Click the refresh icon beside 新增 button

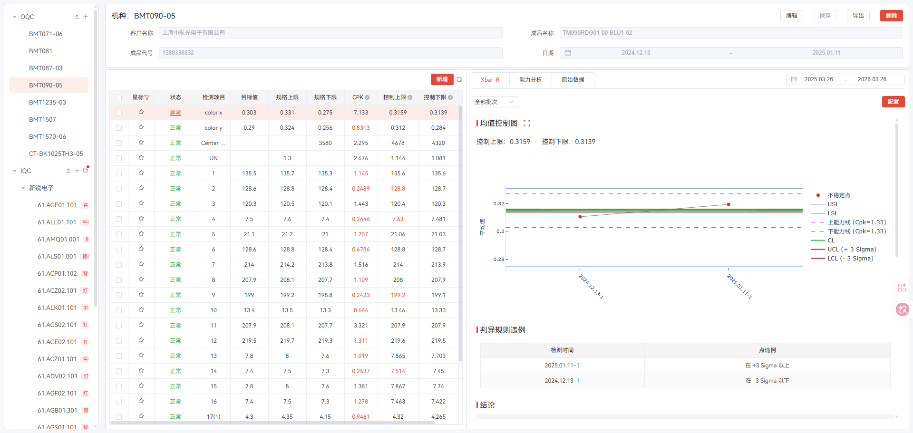459,79
